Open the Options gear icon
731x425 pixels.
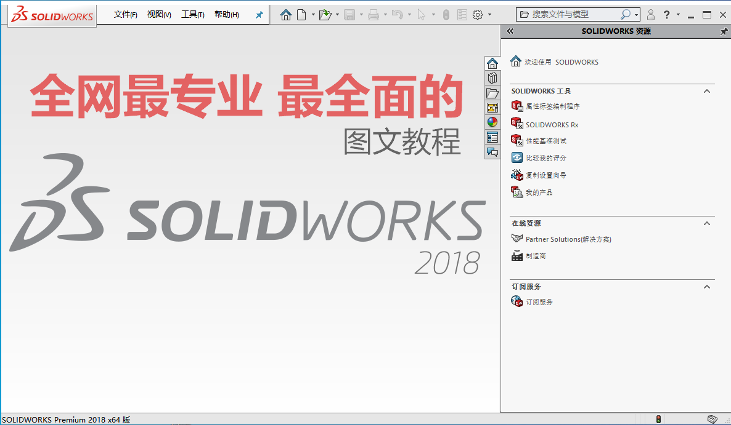[x=478, y=15]
